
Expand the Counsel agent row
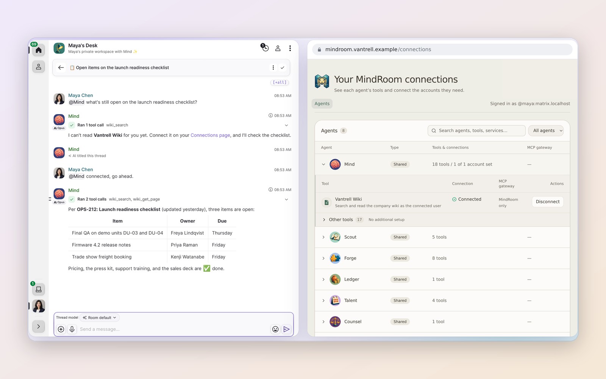[x=323, y=322]
